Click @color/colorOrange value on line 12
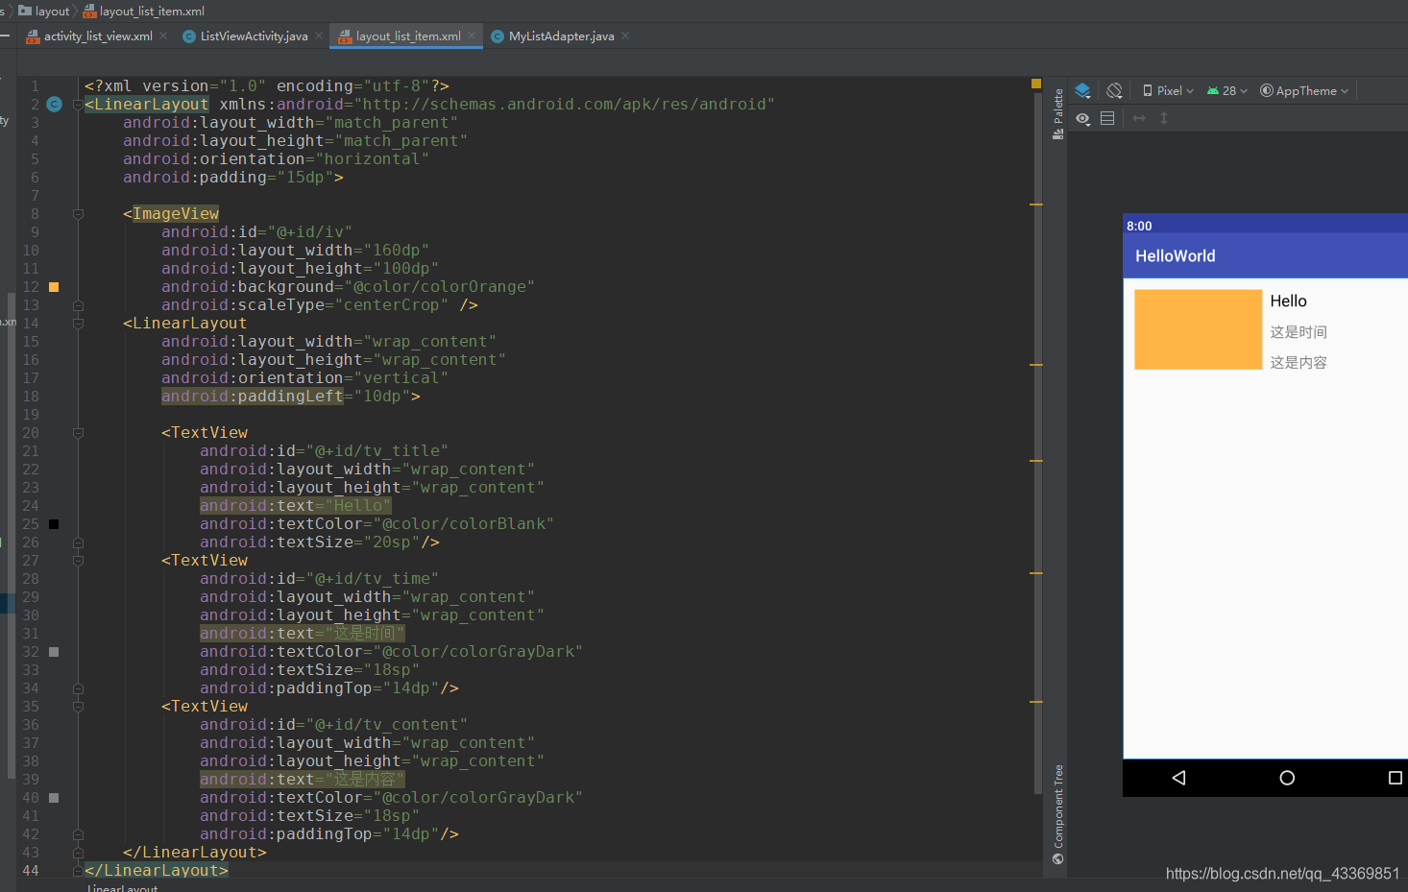The height and width of the screenshot is (892, 1408). click(x=440, y=287)
